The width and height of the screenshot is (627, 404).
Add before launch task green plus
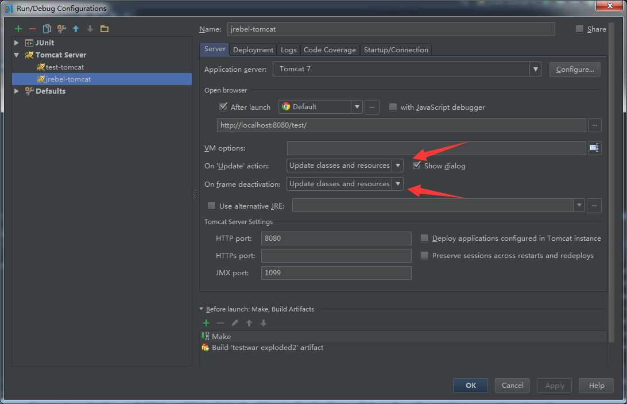pyautogui.click(x=206, y=323)
